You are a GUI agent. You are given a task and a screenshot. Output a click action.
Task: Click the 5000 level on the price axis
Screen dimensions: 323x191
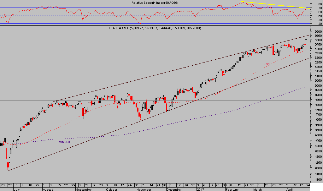click(x=316, y=85)
